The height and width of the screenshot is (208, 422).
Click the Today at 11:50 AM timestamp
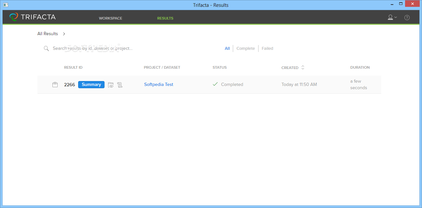(299, 85)
